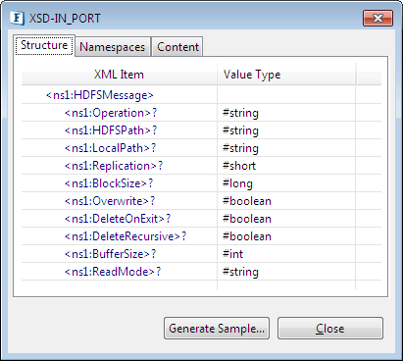This screenshot has height=361, width=403.
Task: Click the Generate Sample button
Action: [x=217, y=328]
